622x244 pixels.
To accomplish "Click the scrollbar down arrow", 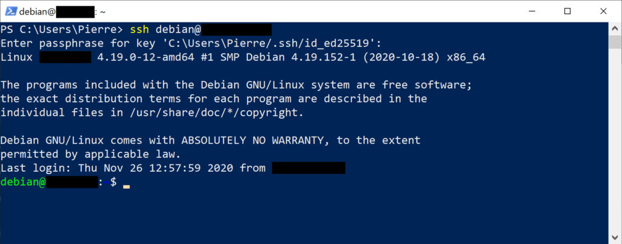I will pos(615,238).
